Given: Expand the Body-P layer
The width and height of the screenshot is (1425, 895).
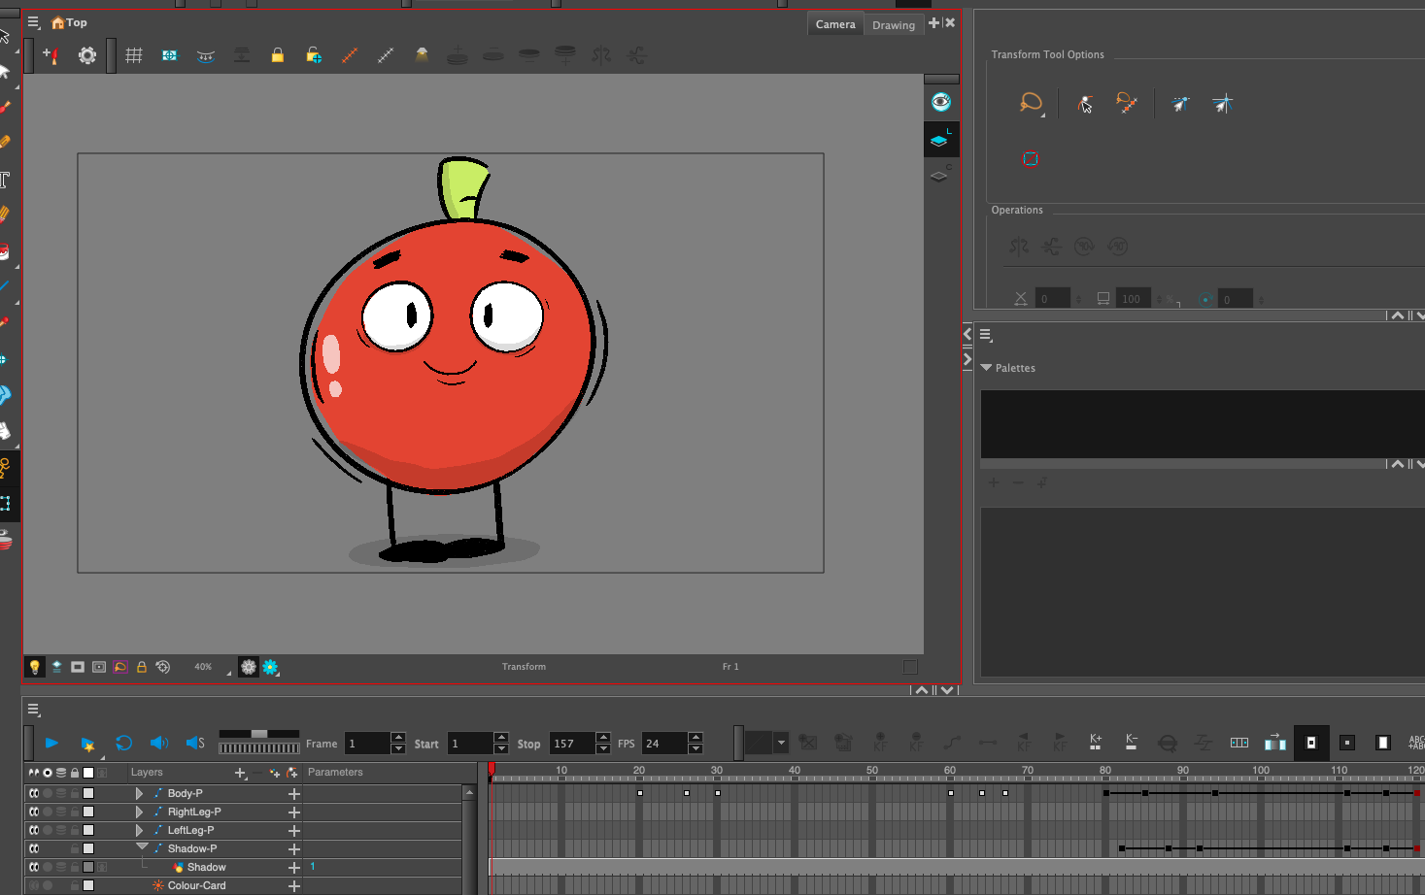Looking at the screenshot, I should (139, 793).
